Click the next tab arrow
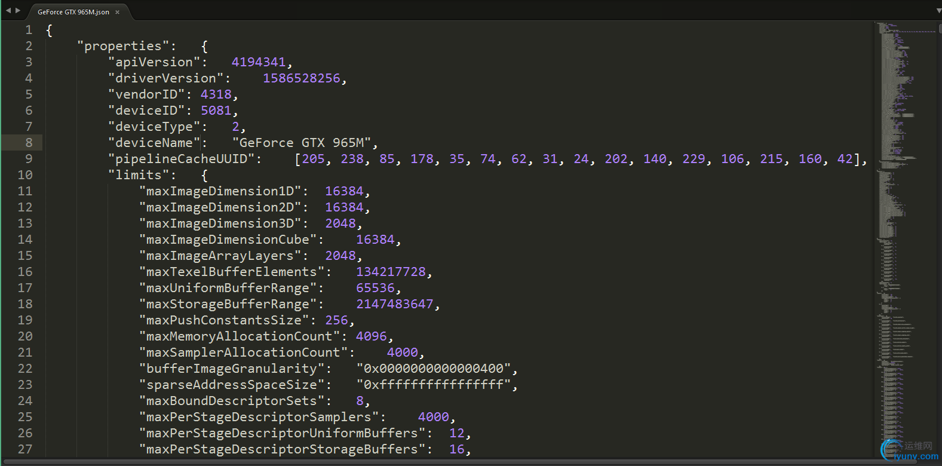This screenshot has height=466, width=942. click(x=18, y=10)
